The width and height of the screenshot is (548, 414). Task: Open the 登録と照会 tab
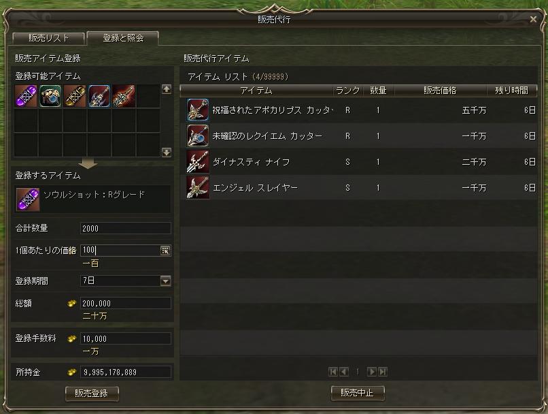click(x=123, y=38)
